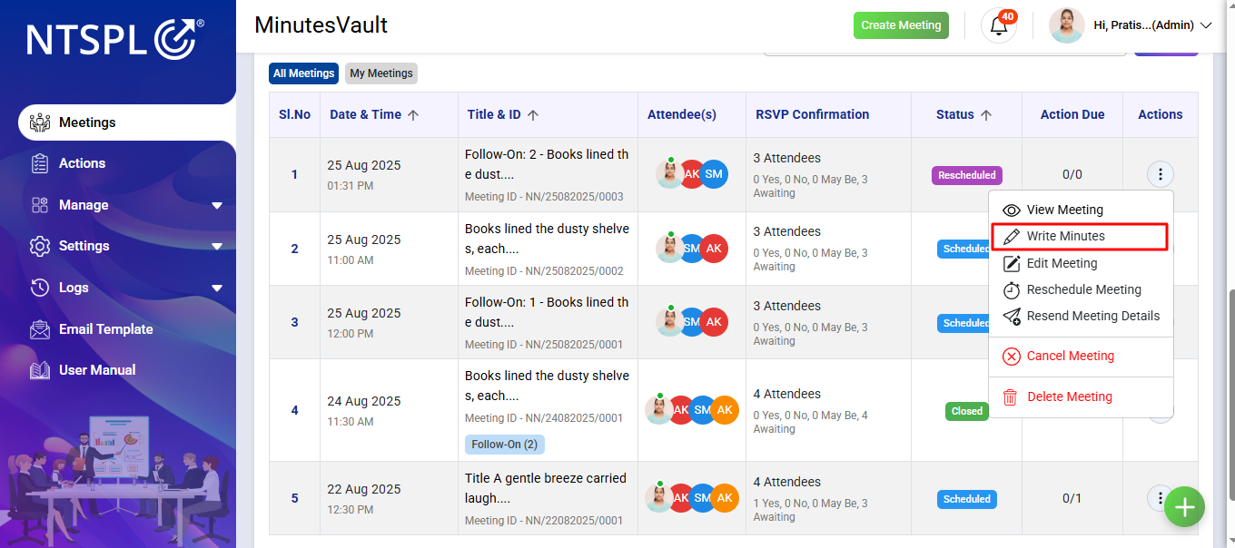This screenshot has height=548, width=1235.
Task: Sort by the Title & ID arrow
Action: (x=533, y=115)
